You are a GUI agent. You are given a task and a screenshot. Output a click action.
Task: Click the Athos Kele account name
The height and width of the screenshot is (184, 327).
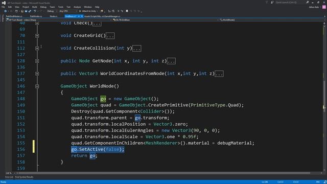pos(314,7)
